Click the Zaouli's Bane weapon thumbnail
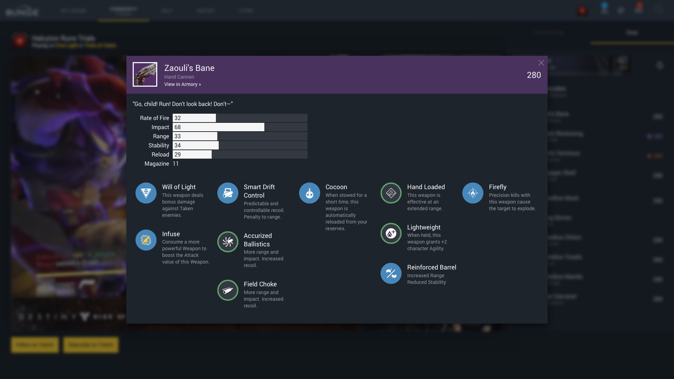The width and height of the screenshot is (674, 379). point(145,74)
